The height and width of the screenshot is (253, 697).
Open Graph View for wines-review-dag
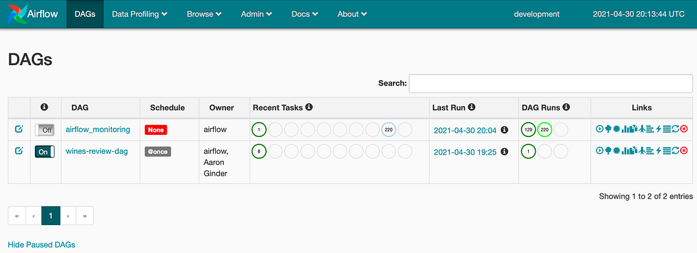(x=617, y=150)
